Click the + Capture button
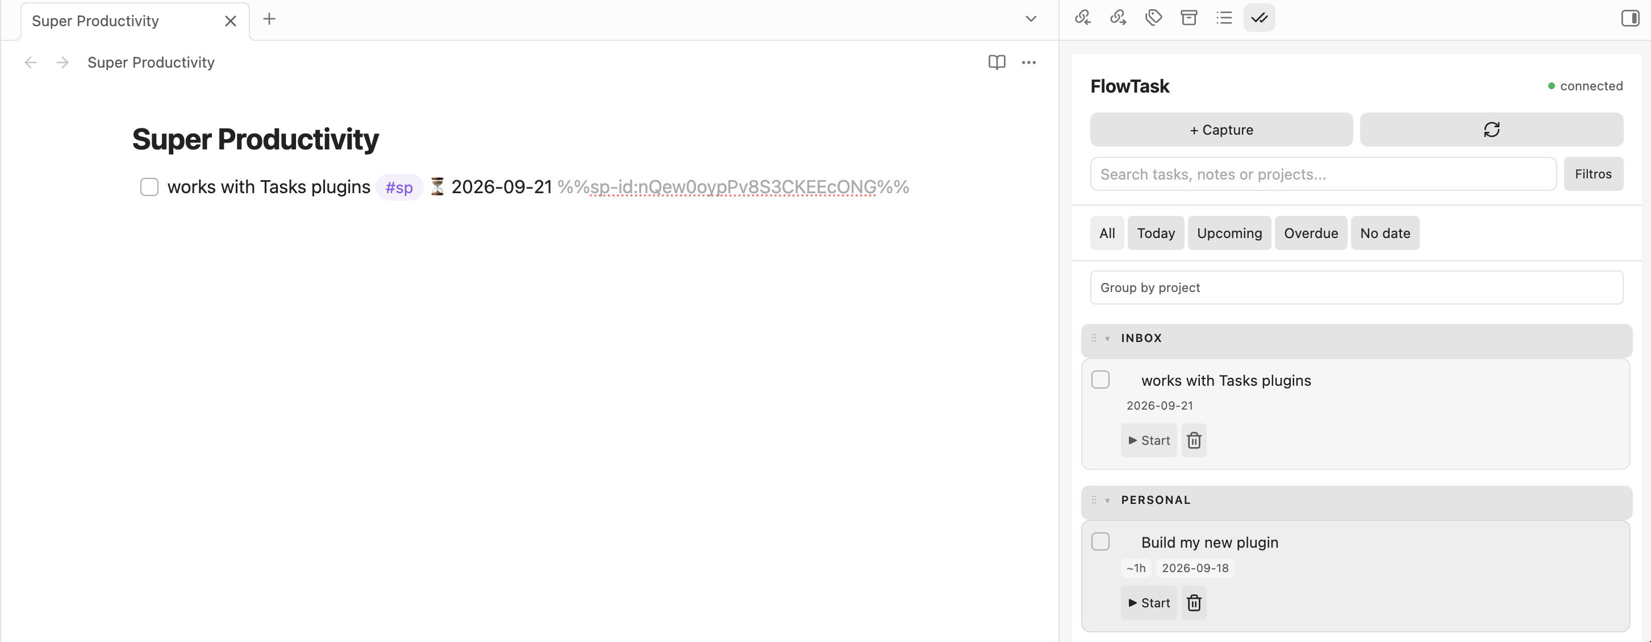Screen dimensions: 1651x642 [x=1221, y=130]
